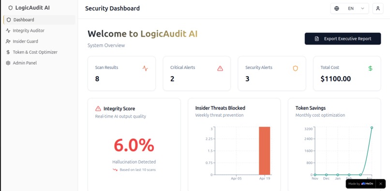Click the Dec data point on Token Savings chart
The image size is (390, 191).
point(326,175)
